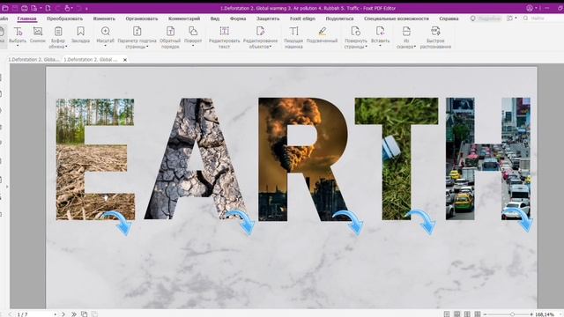Select Редактирование объектов edit object tool
Screen dimensions: 564x317
click(x=260, y=32)
